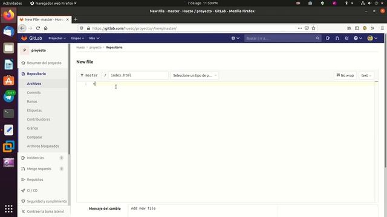Open Commits in the repository submenu

pyautogui.click(x=34, y=92)
